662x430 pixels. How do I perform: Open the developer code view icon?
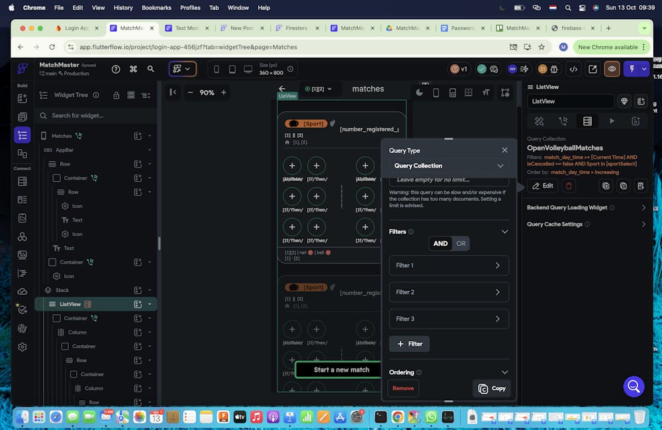(x=573, y=69)
